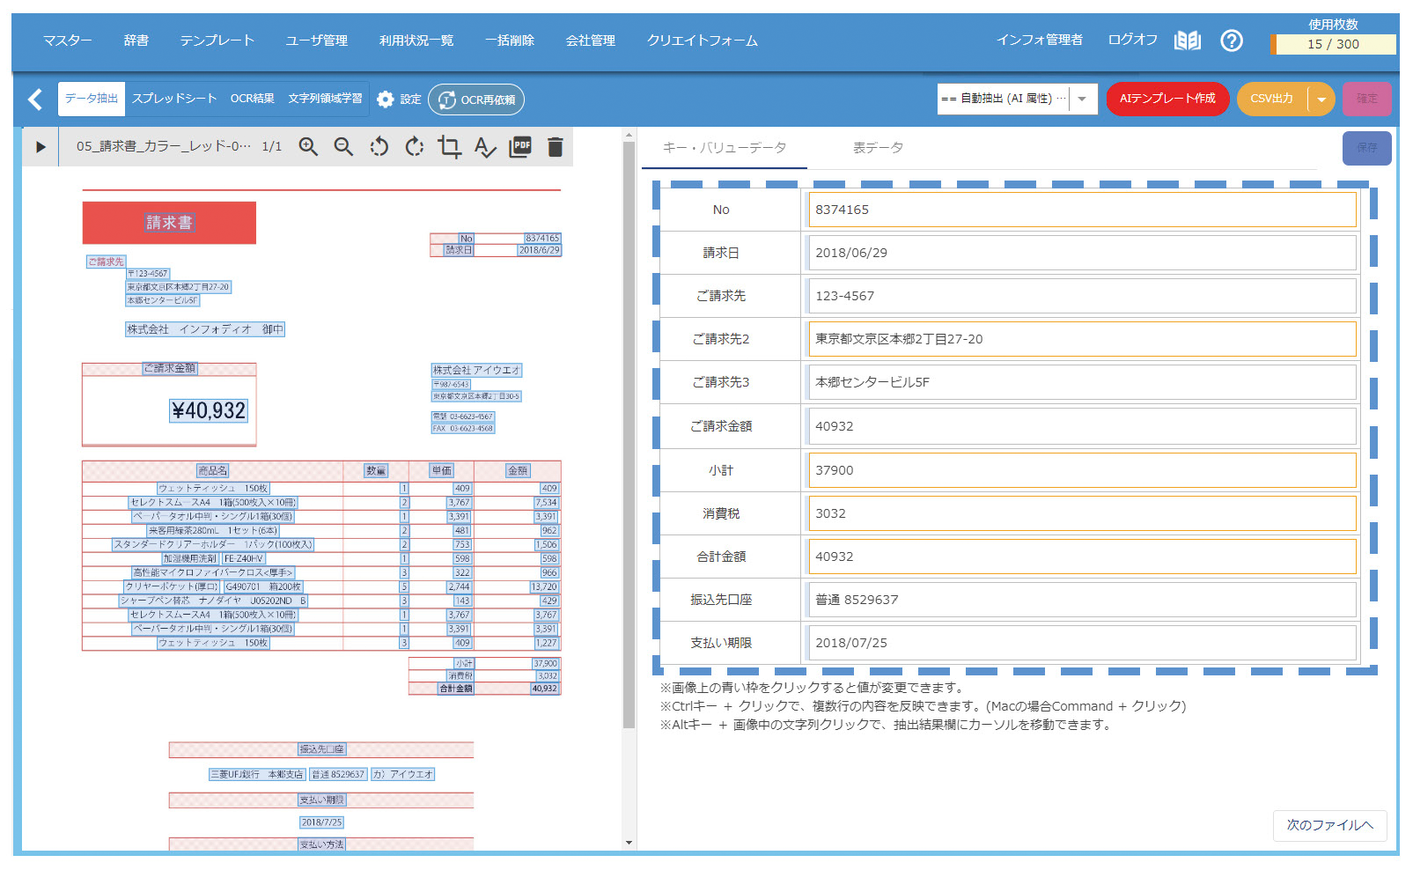
Task: Open the テンプレート menu
Action: click(x=217, y=41)
